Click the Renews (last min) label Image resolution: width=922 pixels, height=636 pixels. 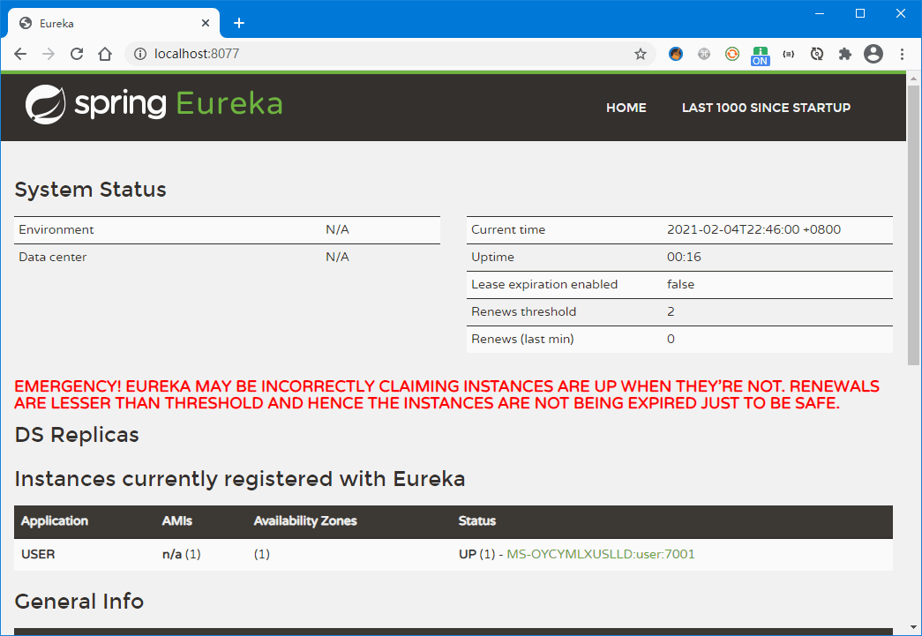[522, 339]
